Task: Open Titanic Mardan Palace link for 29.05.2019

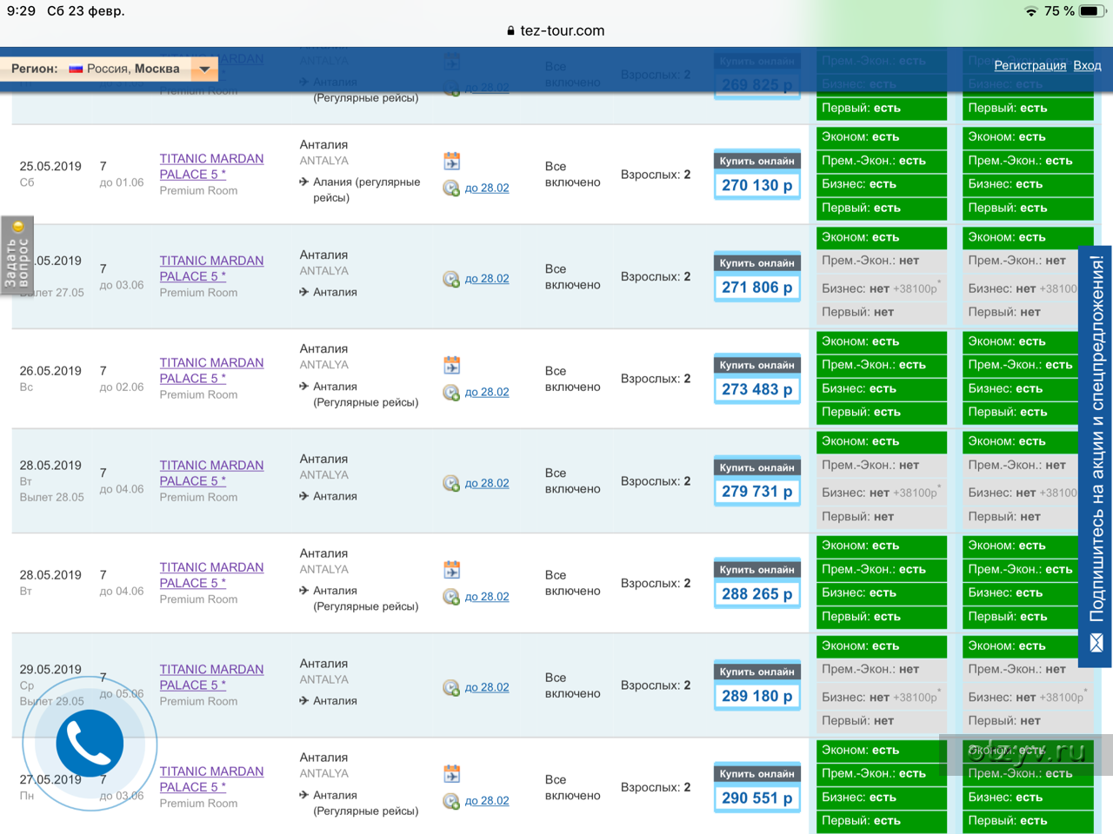Action: pos(211,678)
